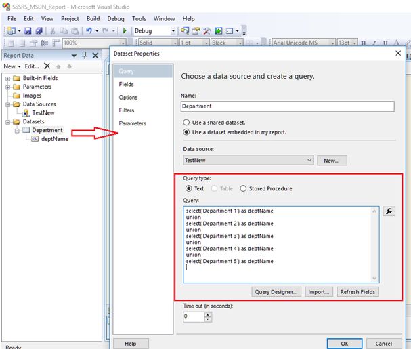Open the Project menu
This screenshot has height=349, width=411.
click(x=70, y=18)
